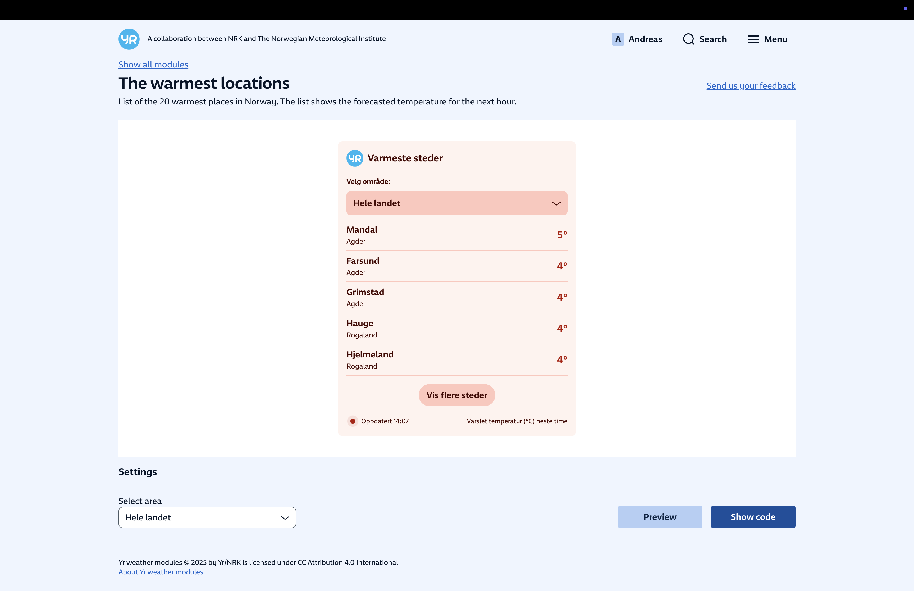The image size is (914, 591).
Task: Click the red update status dot
Action: pyautogui.click(x=353, y=421)
